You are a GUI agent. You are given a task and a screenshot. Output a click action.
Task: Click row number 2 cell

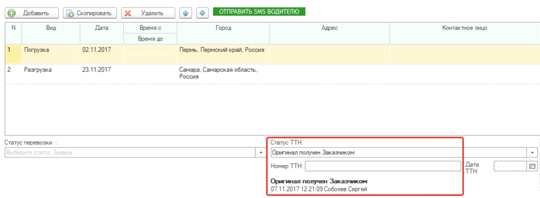click(x=13, y=74)
